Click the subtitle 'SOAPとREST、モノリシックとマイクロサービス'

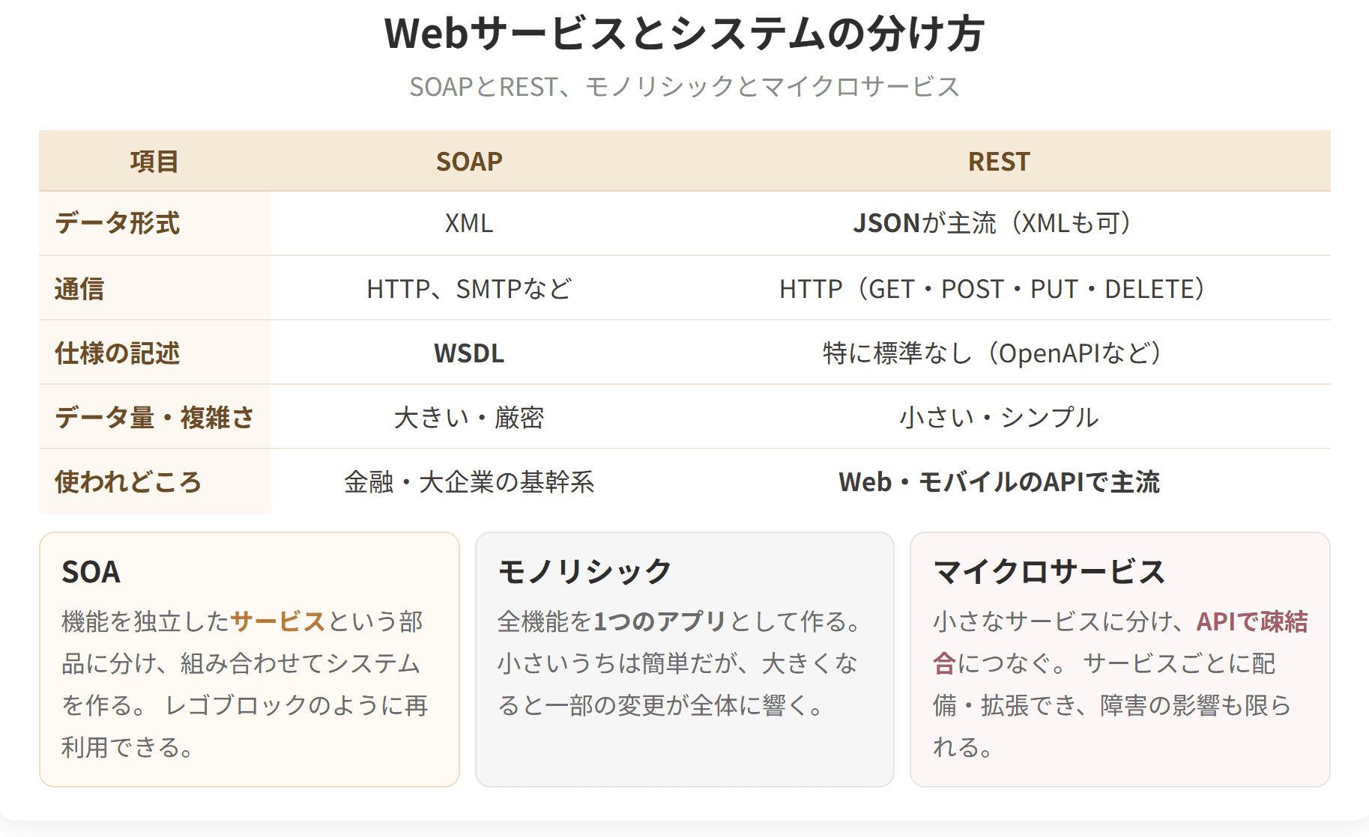click(x=684, y=87)
